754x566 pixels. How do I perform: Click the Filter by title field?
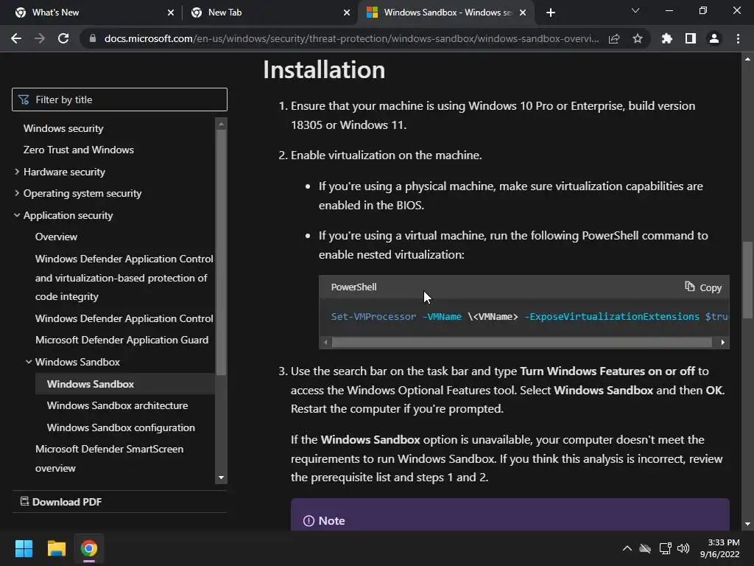119,99
